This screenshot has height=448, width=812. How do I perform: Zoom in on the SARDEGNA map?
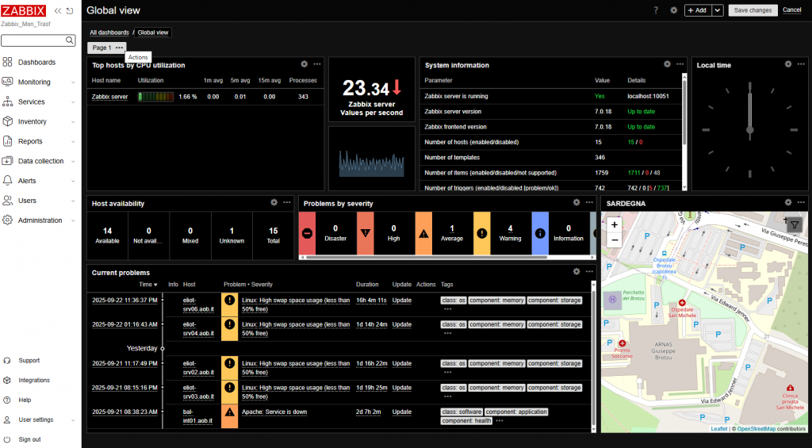pos(615,224)
